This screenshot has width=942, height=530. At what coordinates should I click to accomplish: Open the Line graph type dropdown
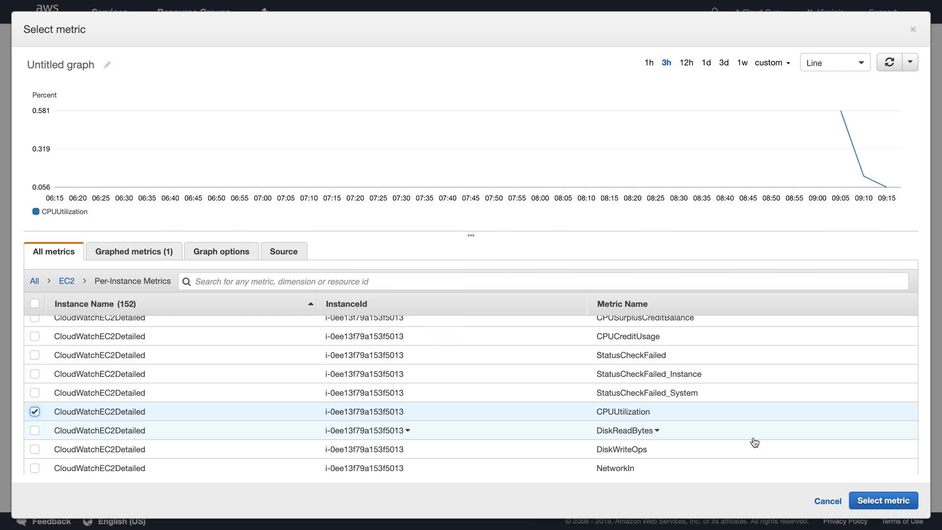[835, 63]
